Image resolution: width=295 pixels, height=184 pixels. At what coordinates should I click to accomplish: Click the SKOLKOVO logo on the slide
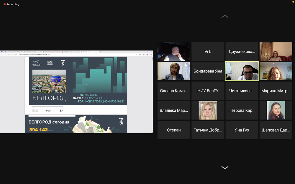coord(37,63)
